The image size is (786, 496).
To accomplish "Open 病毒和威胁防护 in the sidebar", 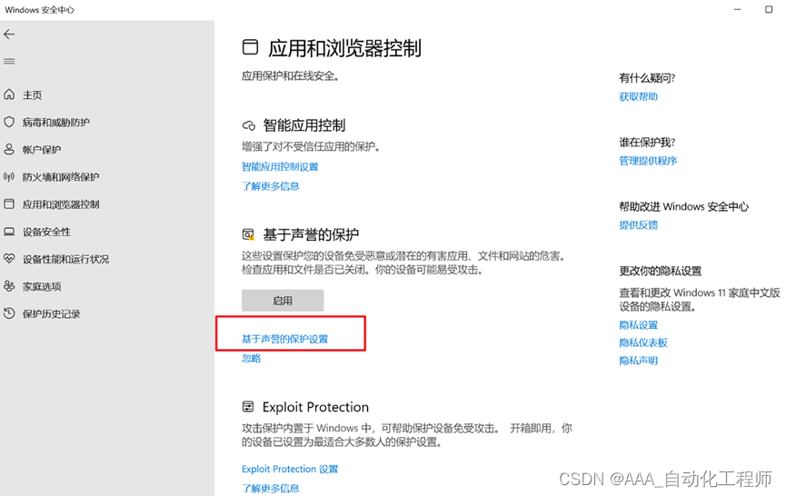I will (x=56, y=123).
